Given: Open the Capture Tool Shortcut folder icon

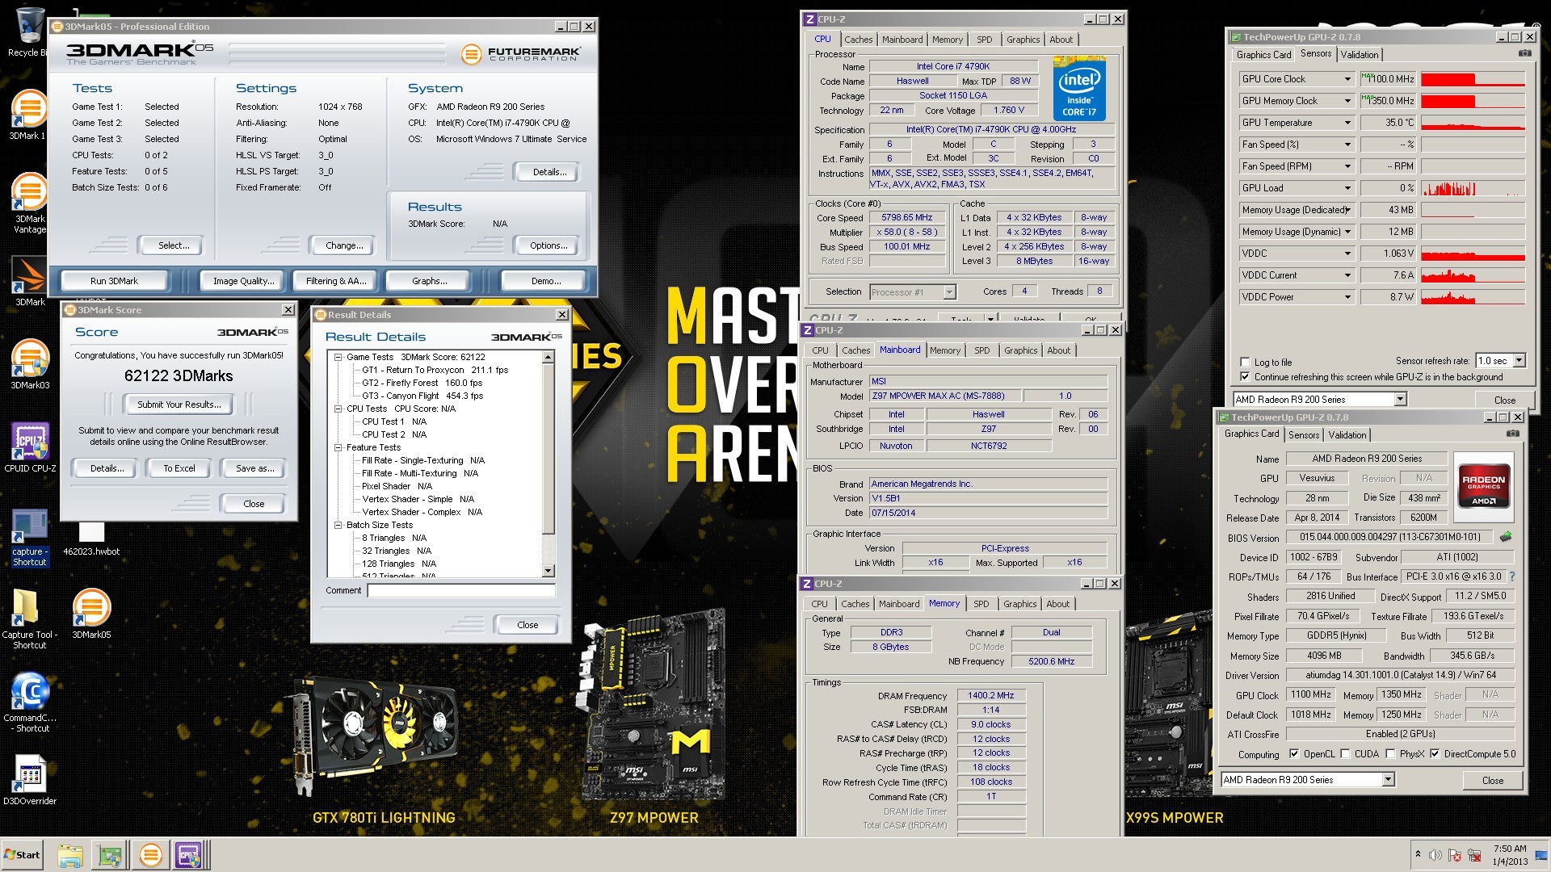Looking at the screenshot, I should [x=30, y=619].
